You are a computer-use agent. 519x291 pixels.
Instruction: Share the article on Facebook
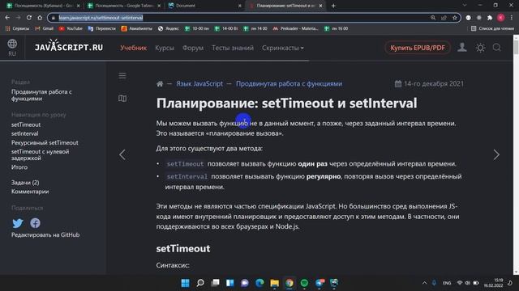click(x=35, y=223)
